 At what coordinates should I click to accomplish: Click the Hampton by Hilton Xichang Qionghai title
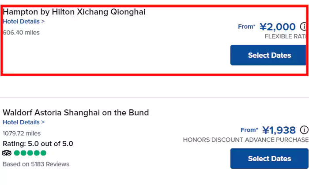click(74, 12)
